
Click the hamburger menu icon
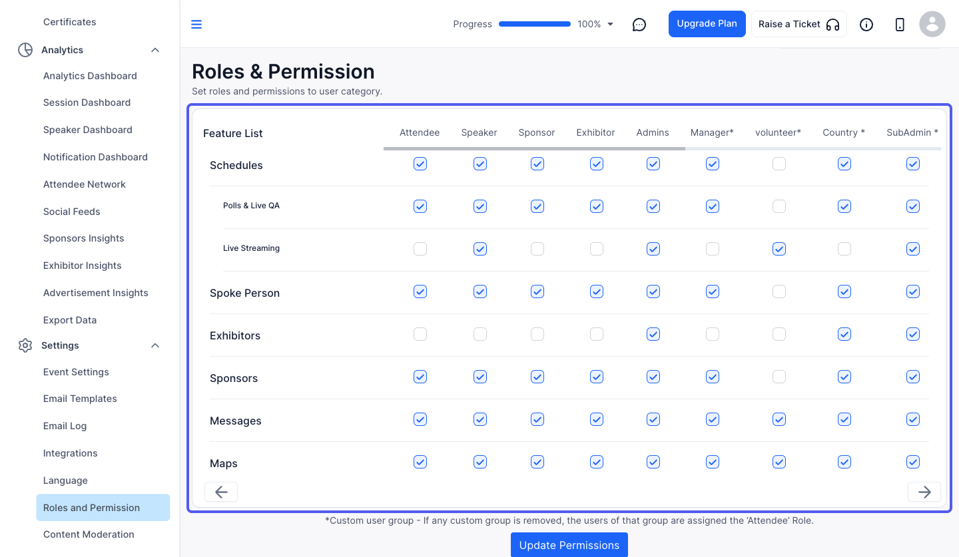click(196, 25)
